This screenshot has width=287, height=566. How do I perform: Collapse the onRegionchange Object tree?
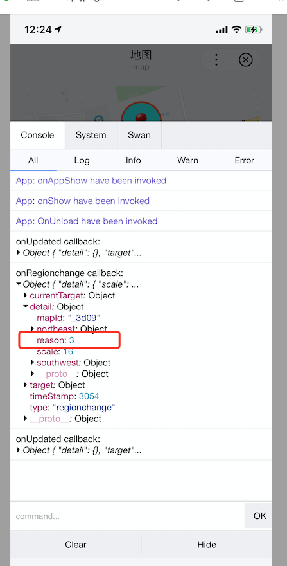pyautogui.click(x=19, y=284)
